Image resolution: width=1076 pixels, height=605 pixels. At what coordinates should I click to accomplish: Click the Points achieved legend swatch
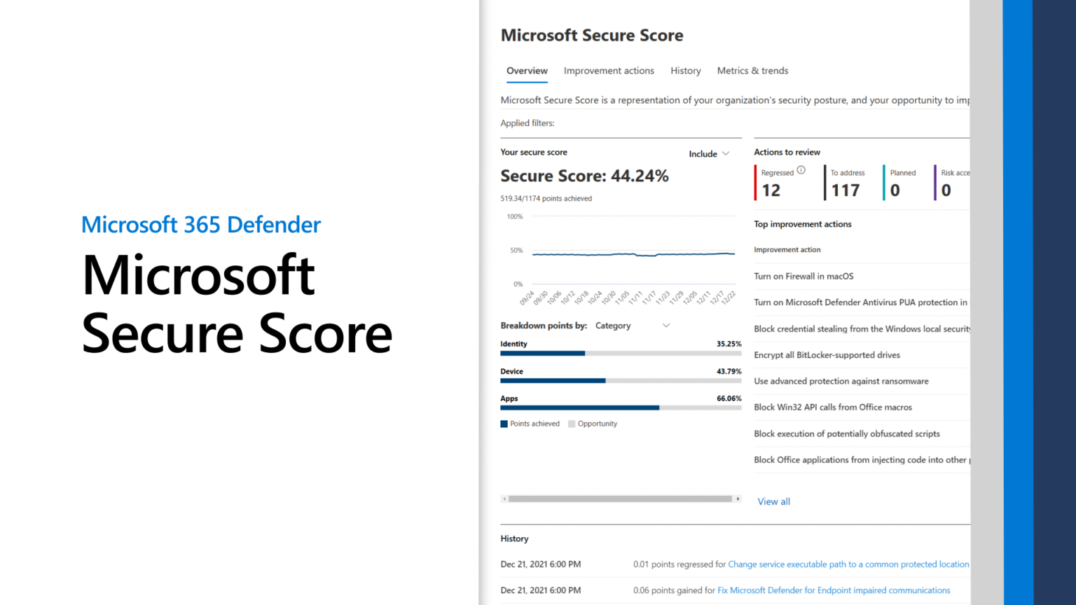tap(504, 424)
